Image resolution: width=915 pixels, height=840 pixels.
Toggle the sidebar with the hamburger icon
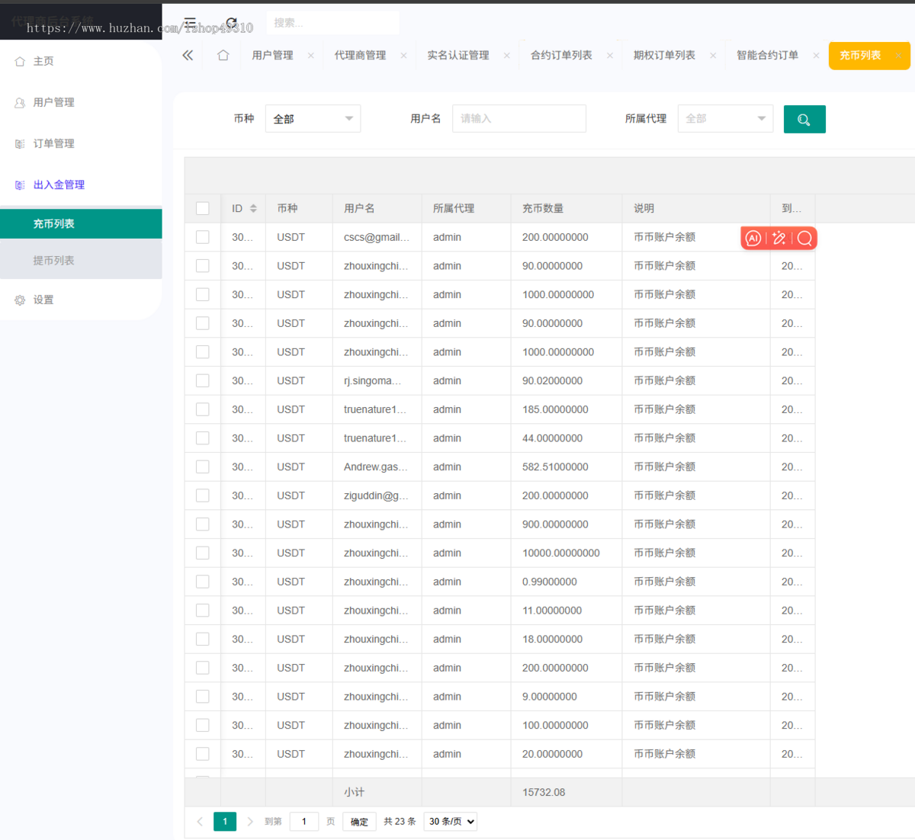point(190,23)
